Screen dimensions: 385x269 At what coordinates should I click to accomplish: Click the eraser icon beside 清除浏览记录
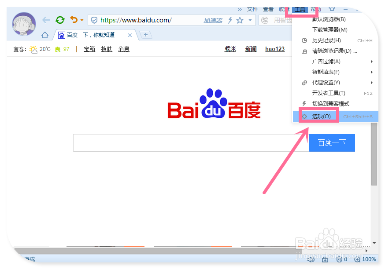pyautogui.click(x=304, y=51)
